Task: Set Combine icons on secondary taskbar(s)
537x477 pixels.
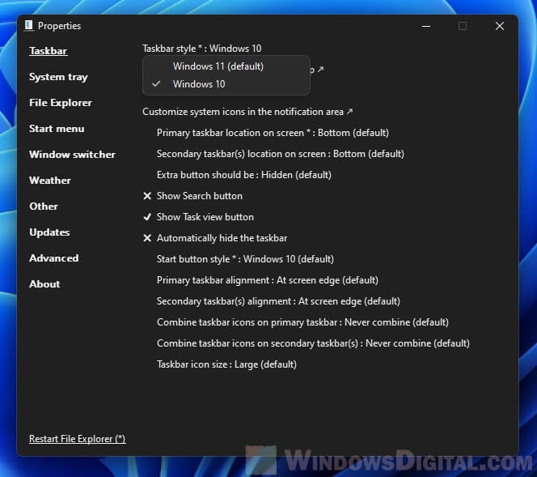Action: (x=313, y=343)
